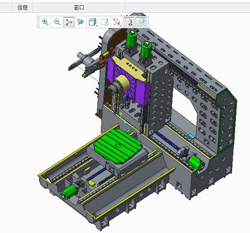Pick the coordinate system triad in the model
Viewport: 250px width, 233px height.
coord(123,118)
